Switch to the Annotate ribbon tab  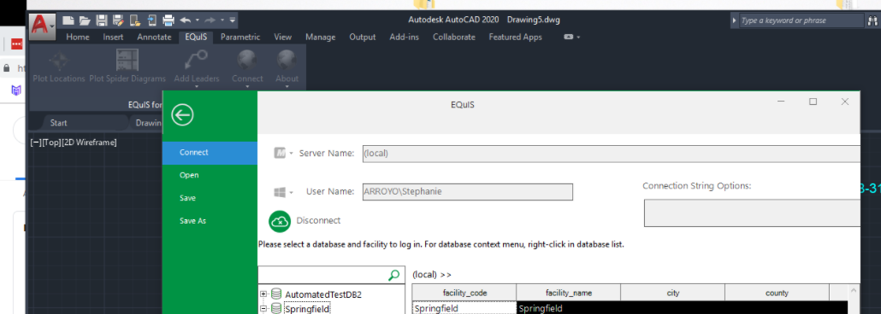[155, 37]
